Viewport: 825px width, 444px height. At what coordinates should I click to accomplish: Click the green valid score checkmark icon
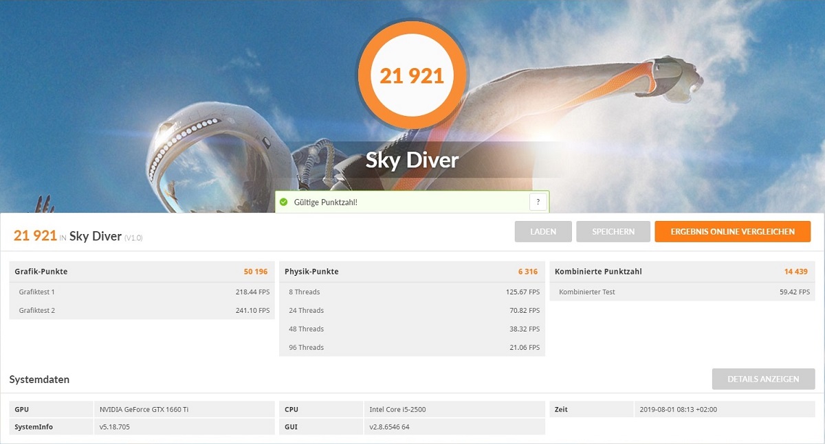(283, 202)
